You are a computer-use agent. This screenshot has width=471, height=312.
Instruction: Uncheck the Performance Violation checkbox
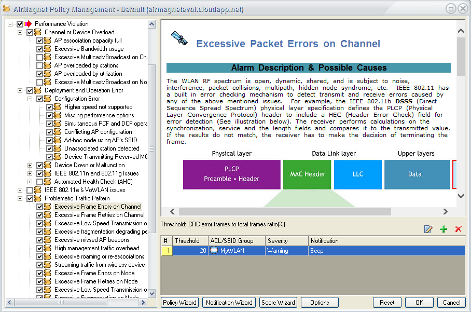[x=20, y=24]
